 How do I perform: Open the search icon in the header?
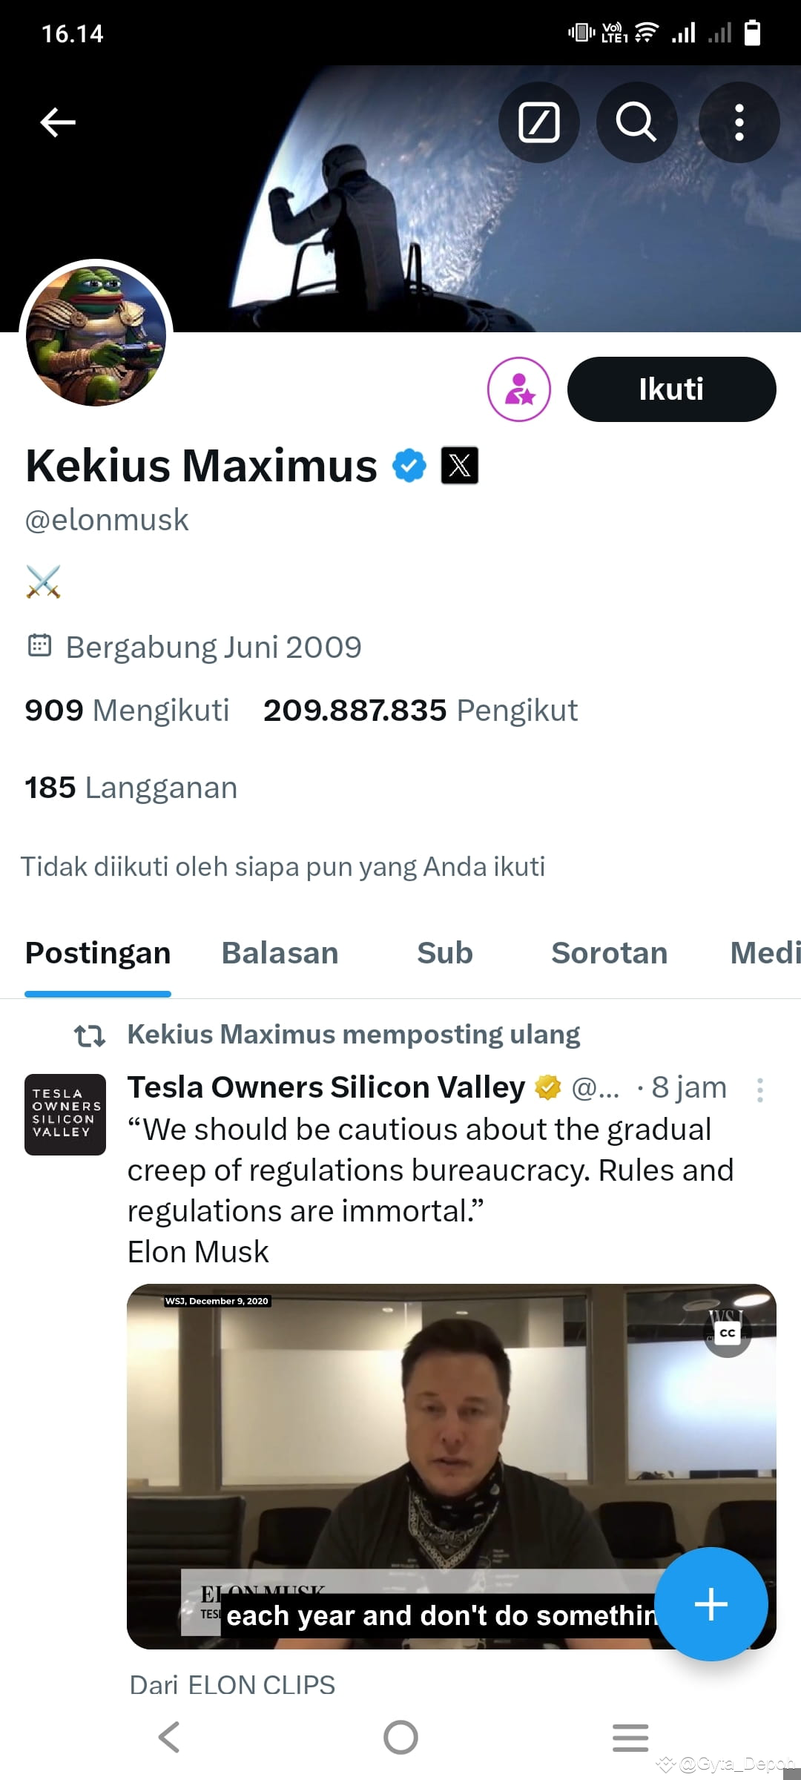click(x=636, y=122)
